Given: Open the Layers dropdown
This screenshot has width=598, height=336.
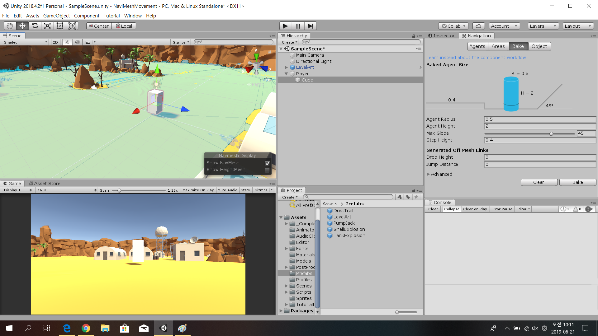Looking at the screenshot, I should 543,26.
